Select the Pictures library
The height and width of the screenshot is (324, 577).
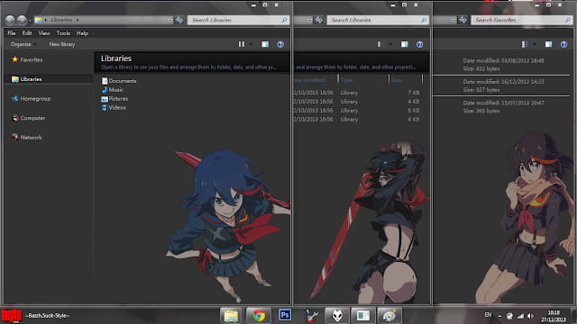coord(114,98)
